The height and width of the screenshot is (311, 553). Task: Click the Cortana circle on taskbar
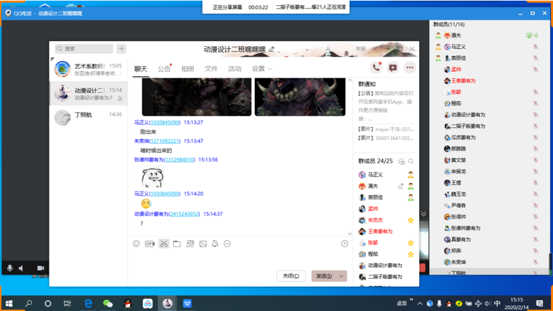coord(48,303)
